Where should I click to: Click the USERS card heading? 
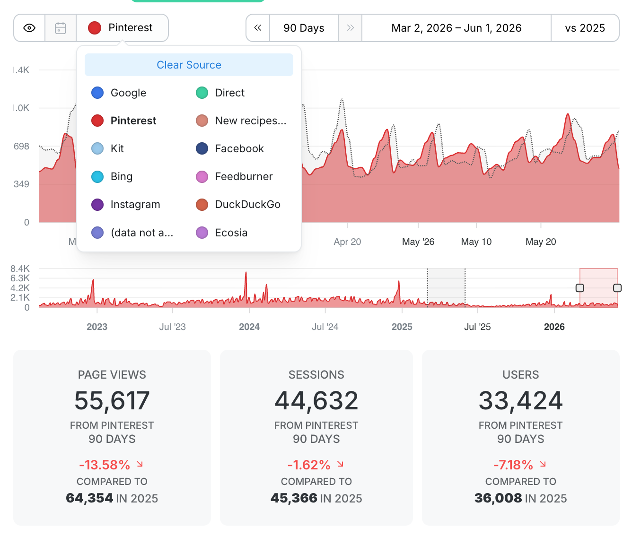point(521,375)
